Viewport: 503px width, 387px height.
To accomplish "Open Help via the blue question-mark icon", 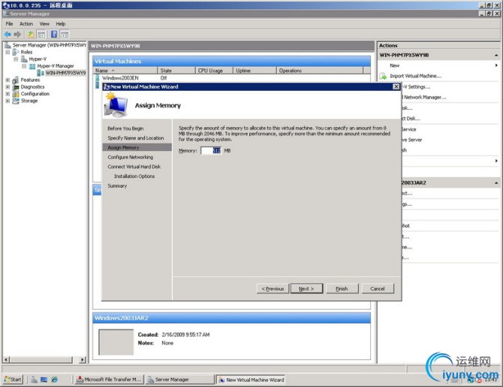I will (x=54, y=35).
